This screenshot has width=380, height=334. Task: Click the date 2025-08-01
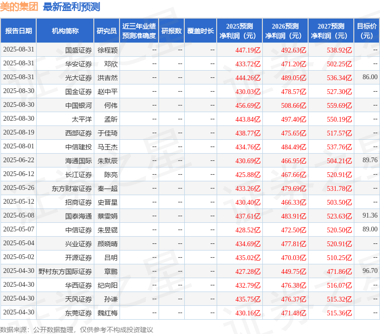(19, 146)
